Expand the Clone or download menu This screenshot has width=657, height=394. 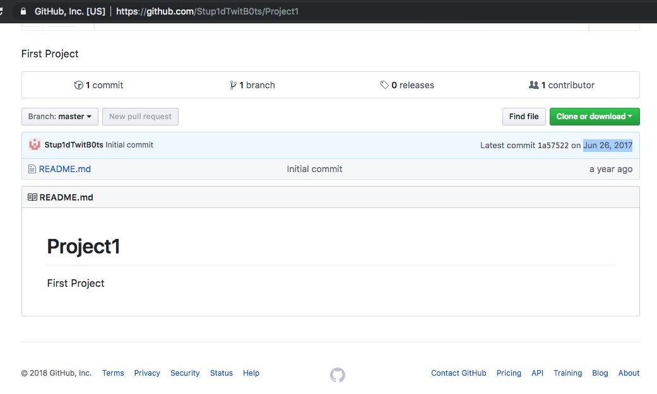coord(595,117)
